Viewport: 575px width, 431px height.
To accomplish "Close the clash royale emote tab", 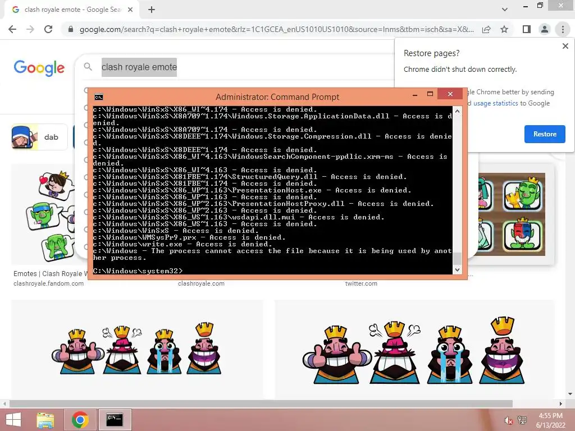I will coord(130,10).
